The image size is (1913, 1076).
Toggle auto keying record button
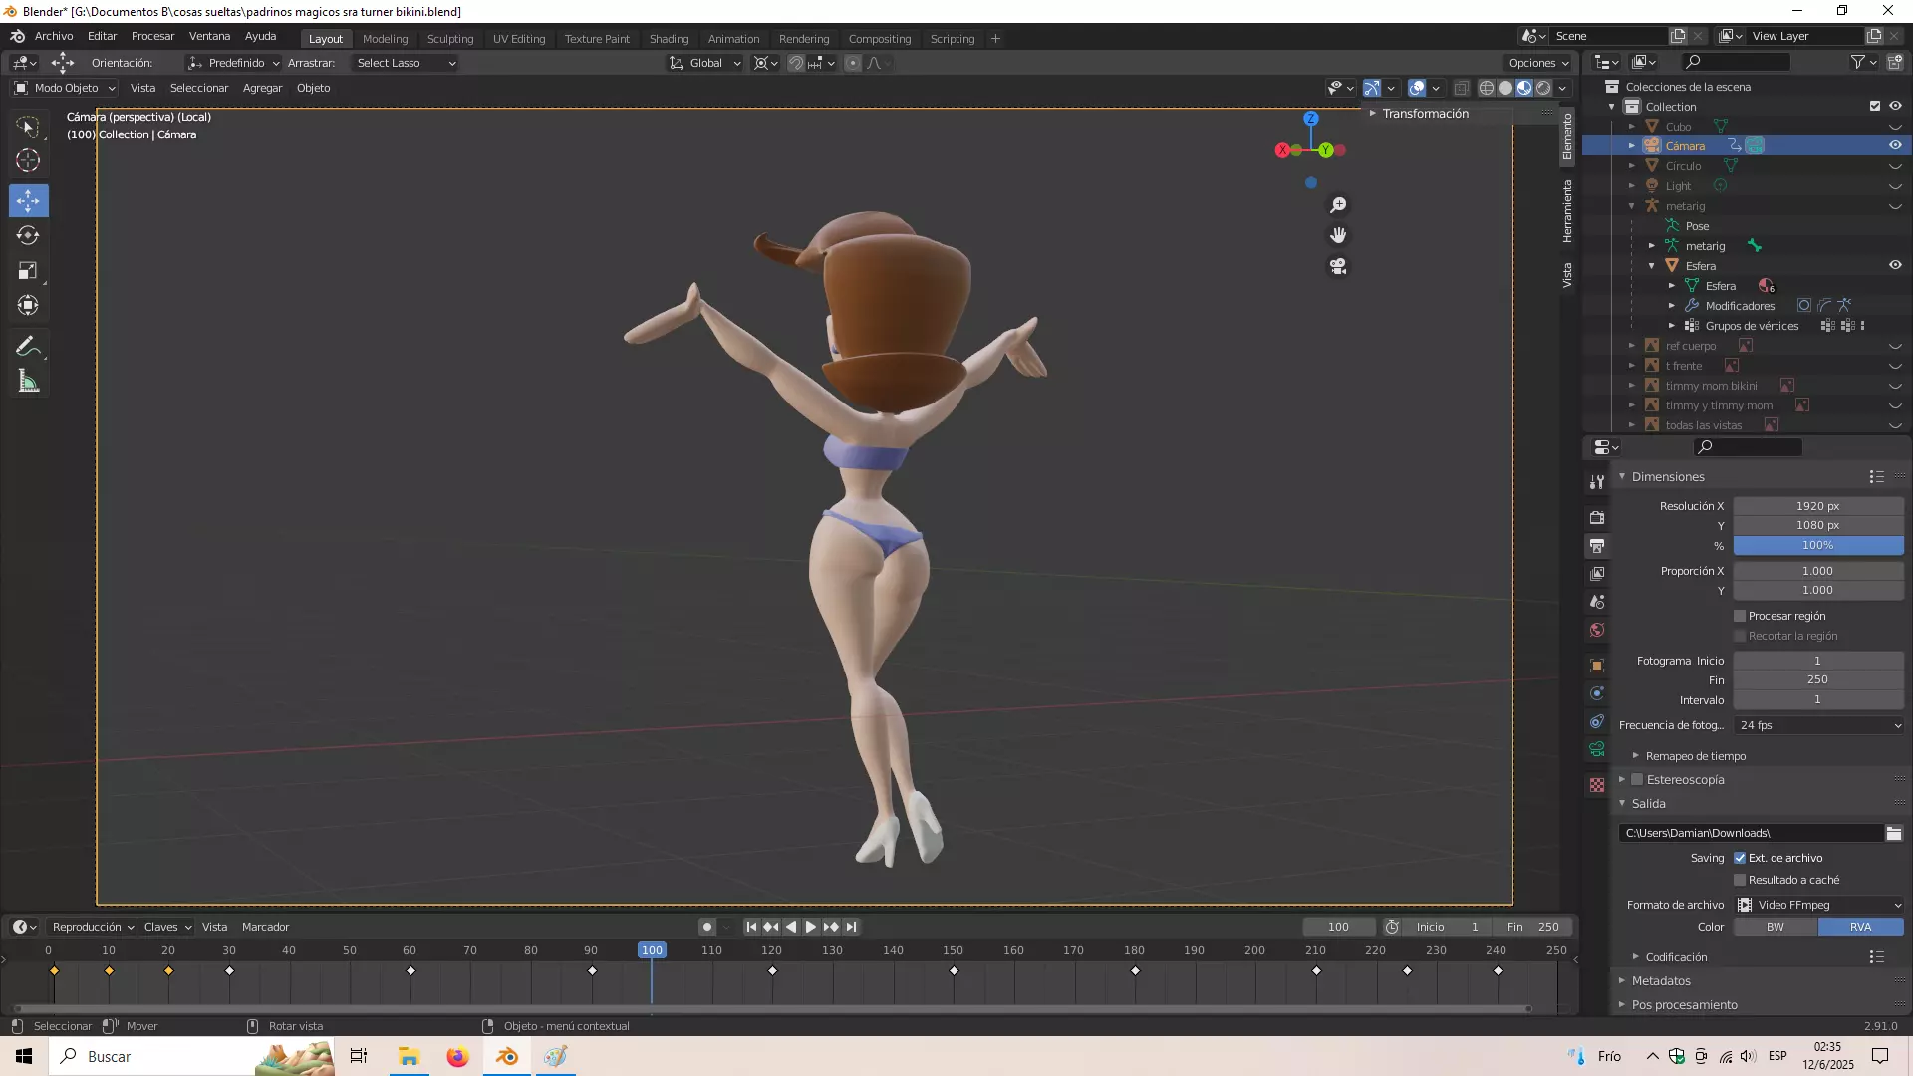707,927
